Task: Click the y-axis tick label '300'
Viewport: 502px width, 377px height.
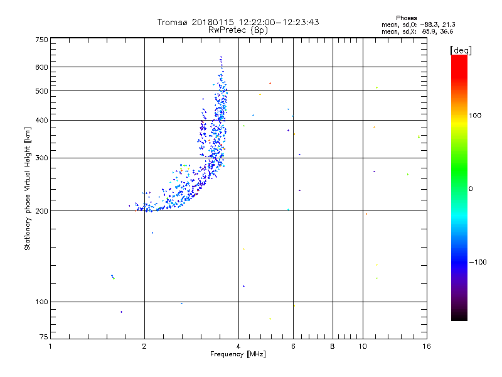Action: pos(41,158)
